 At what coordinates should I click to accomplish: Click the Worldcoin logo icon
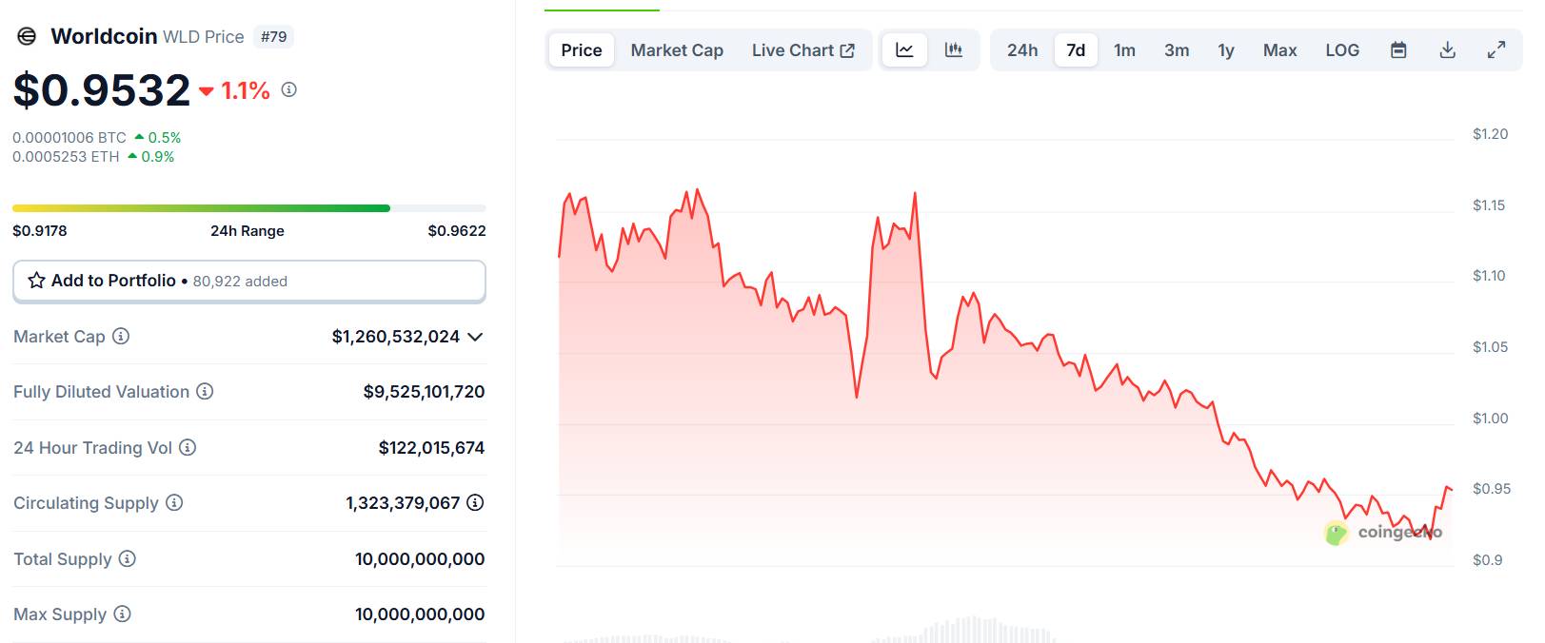pyautogui.click(x=27, y=36)
